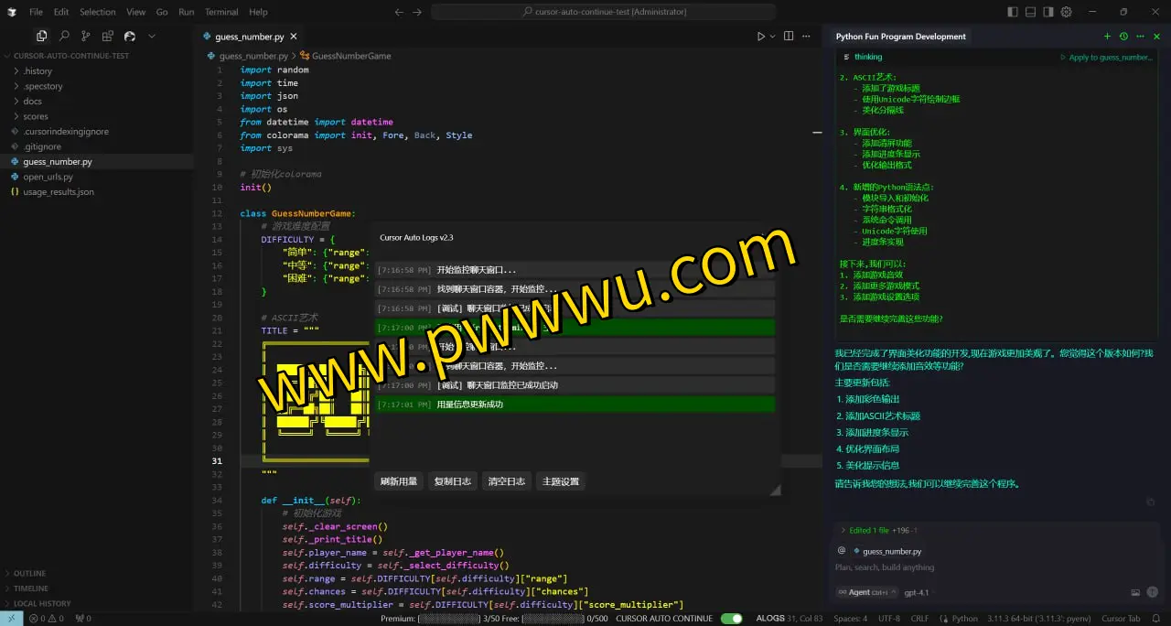Open the Extensions view icon
This screenshot has height=626, width=1171.
coord(108,37)
